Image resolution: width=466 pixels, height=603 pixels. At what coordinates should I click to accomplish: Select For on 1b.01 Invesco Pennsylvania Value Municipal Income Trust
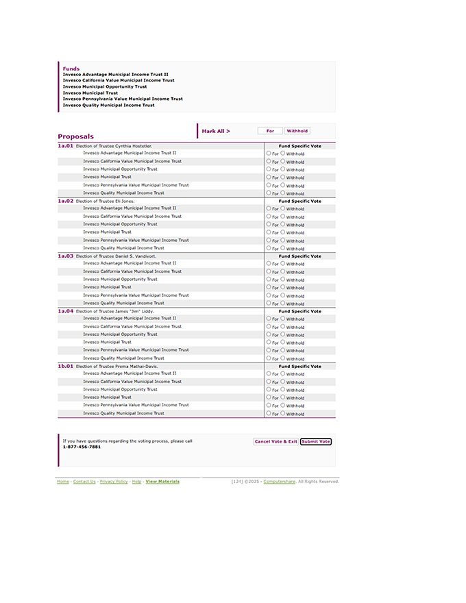pos(269,405)
